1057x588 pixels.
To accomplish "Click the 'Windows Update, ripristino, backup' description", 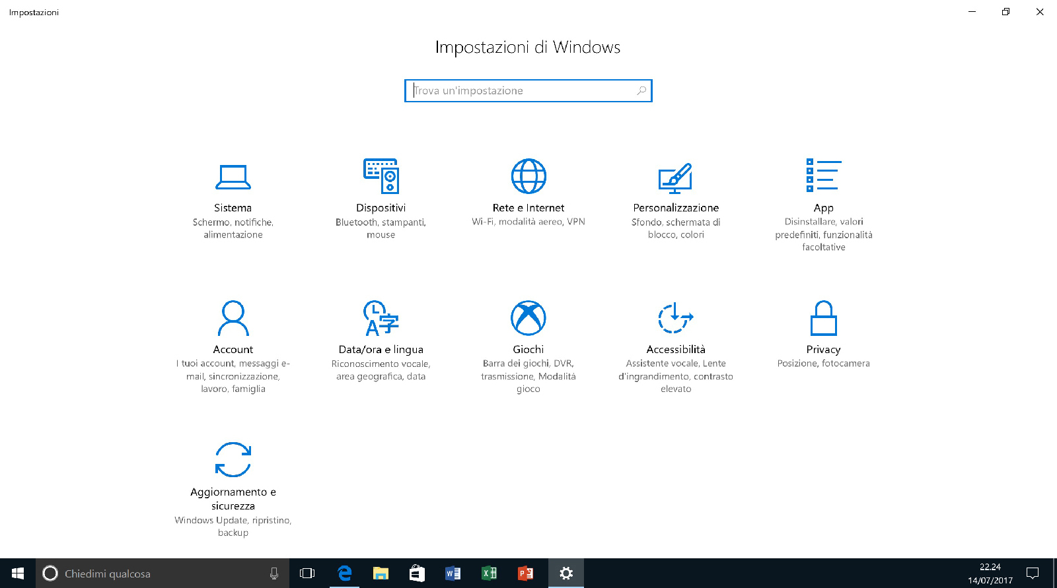I will [x=233, y=527].
